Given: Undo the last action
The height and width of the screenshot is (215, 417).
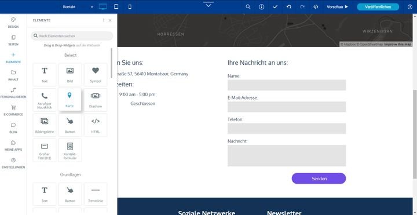Looking at the screenshot, I should click(289, 7).
